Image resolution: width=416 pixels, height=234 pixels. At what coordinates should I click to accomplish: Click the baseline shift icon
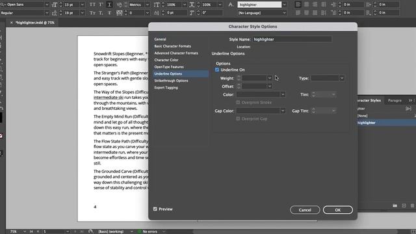(x=157, y=13)
